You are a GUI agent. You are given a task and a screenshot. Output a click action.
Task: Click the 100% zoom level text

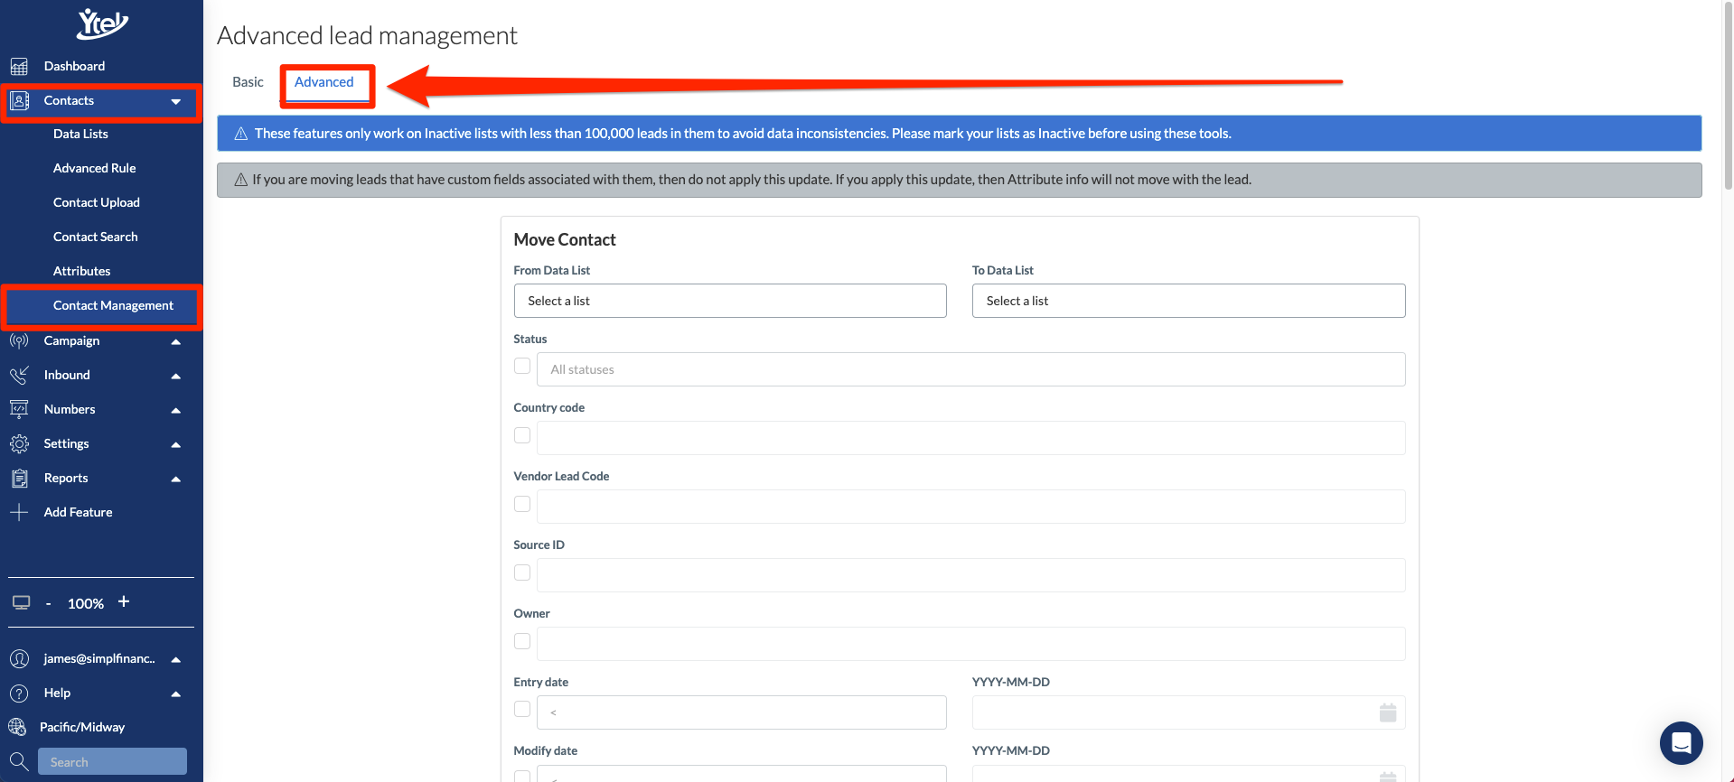tap(86, 603)
